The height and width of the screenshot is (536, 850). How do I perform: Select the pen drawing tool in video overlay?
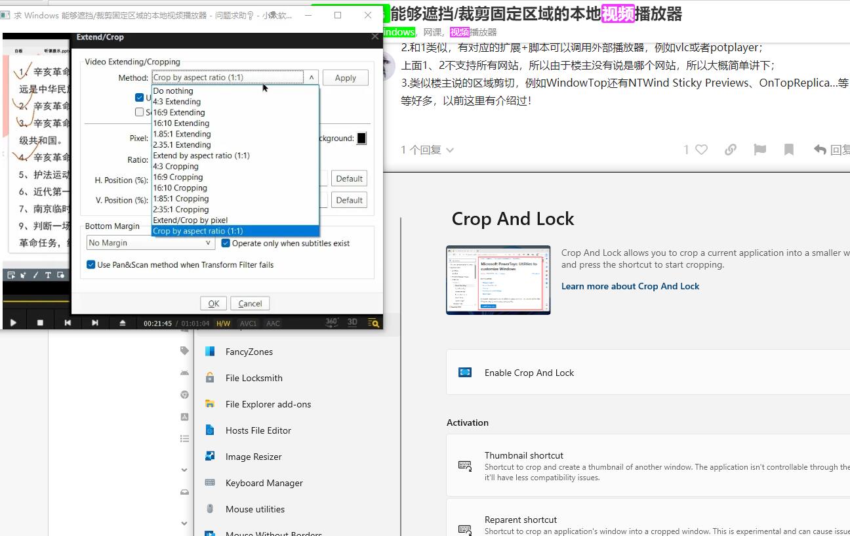(35, 275)
